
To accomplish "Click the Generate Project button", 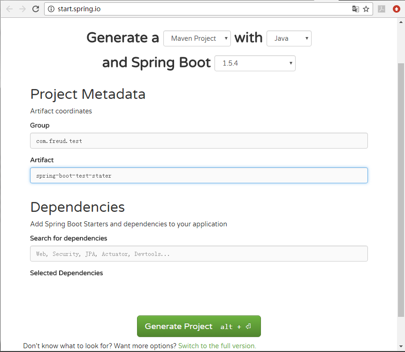I will (199, 326).
